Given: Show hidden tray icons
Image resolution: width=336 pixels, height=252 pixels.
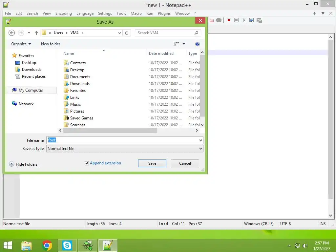Looking at the screenshot, I should click(289, 246).
